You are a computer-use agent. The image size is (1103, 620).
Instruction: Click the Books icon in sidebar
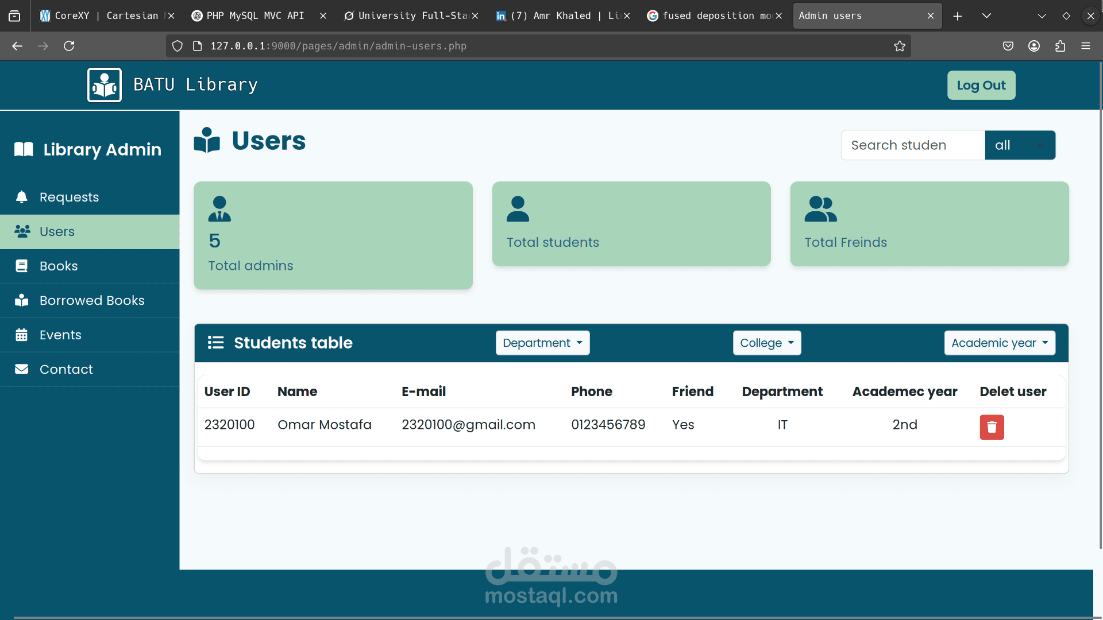[x=22, y=266]
